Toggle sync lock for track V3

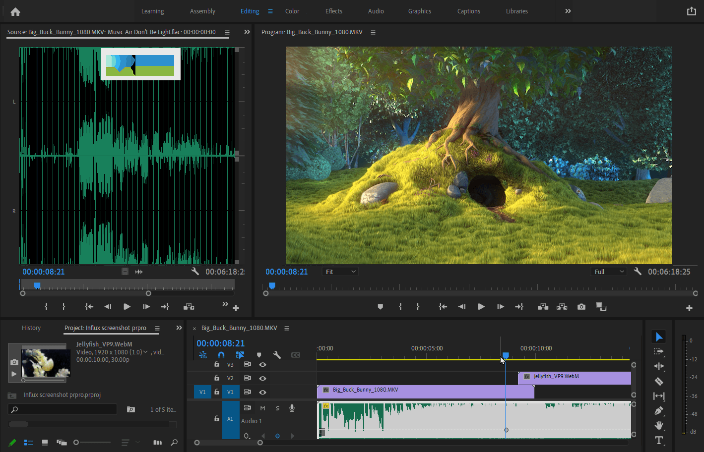click(247, 364)
